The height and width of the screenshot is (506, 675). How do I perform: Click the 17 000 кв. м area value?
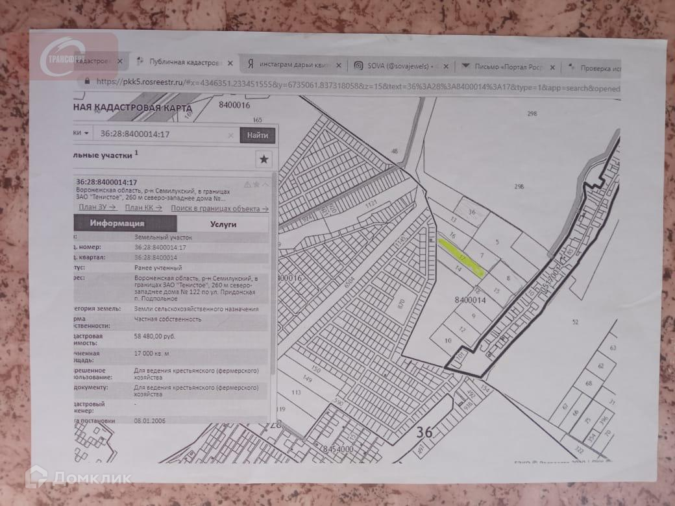151,354
